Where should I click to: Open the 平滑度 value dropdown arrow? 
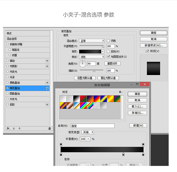[88, 139]
